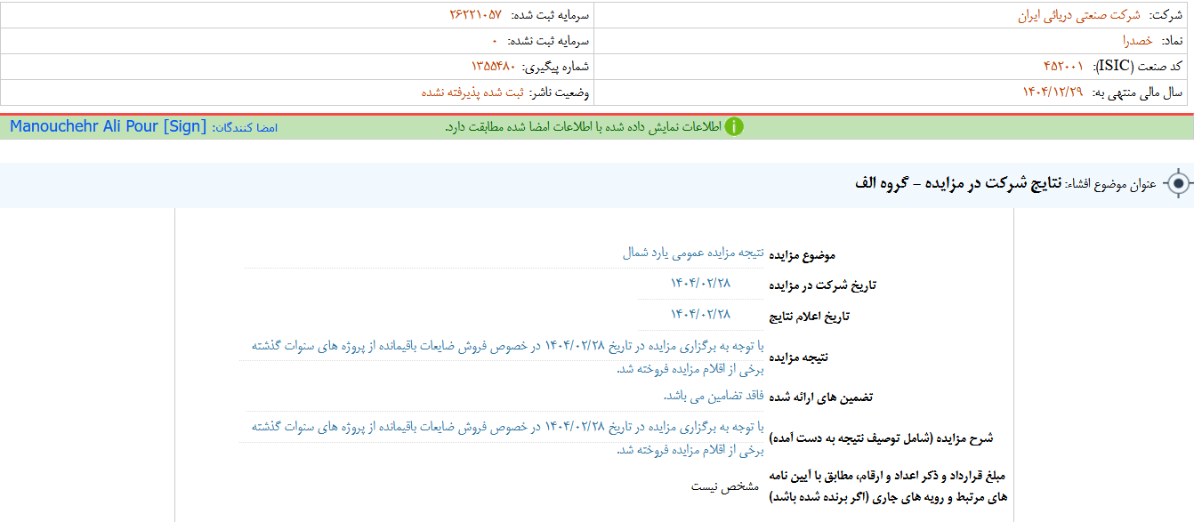Screen dimensions: 1194x522
Task: Select the ISIC industry code 452001
Action: pos(1063,67)
